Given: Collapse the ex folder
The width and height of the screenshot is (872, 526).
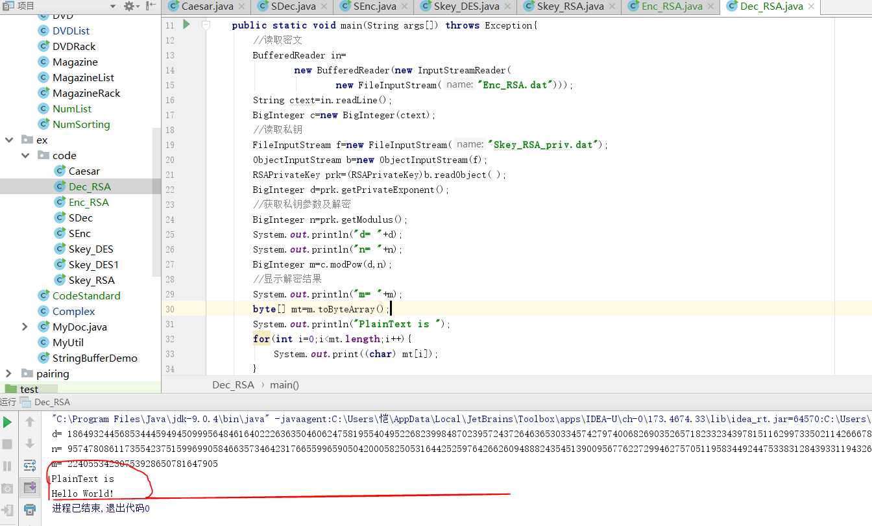Looking at the screenshot, I should coord(9,140).
